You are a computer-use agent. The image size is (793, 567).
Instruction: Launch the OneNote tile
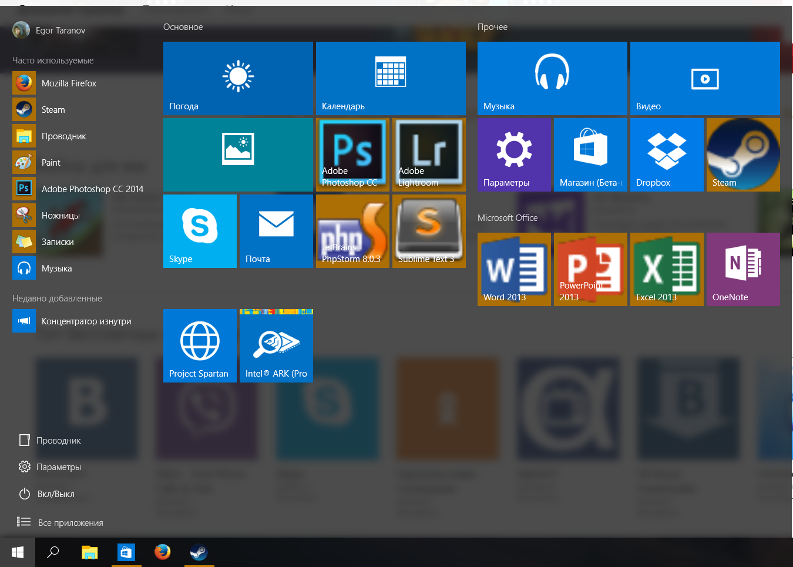[743, 269]
